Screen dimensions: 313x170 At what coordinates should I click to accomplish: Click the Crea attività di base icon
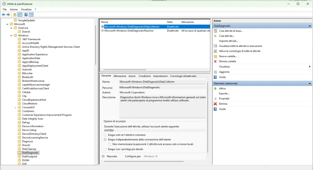(215, 31)
